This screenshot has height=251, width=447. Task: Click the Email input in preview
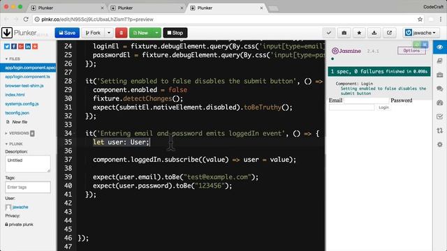[366, 100]
